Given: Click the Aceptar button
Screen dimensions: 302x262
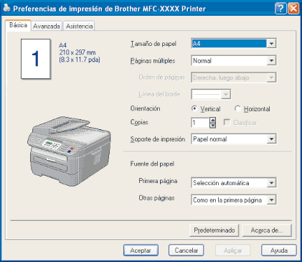Looking at the screenshot, I should coord(141,251).
